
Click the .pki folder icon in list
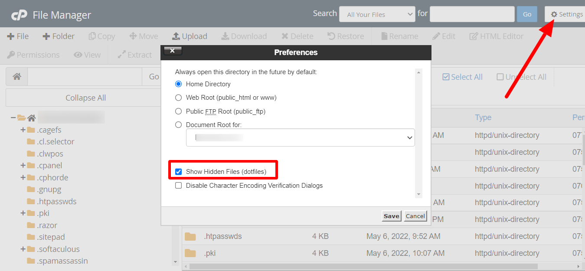pos(190,253)
